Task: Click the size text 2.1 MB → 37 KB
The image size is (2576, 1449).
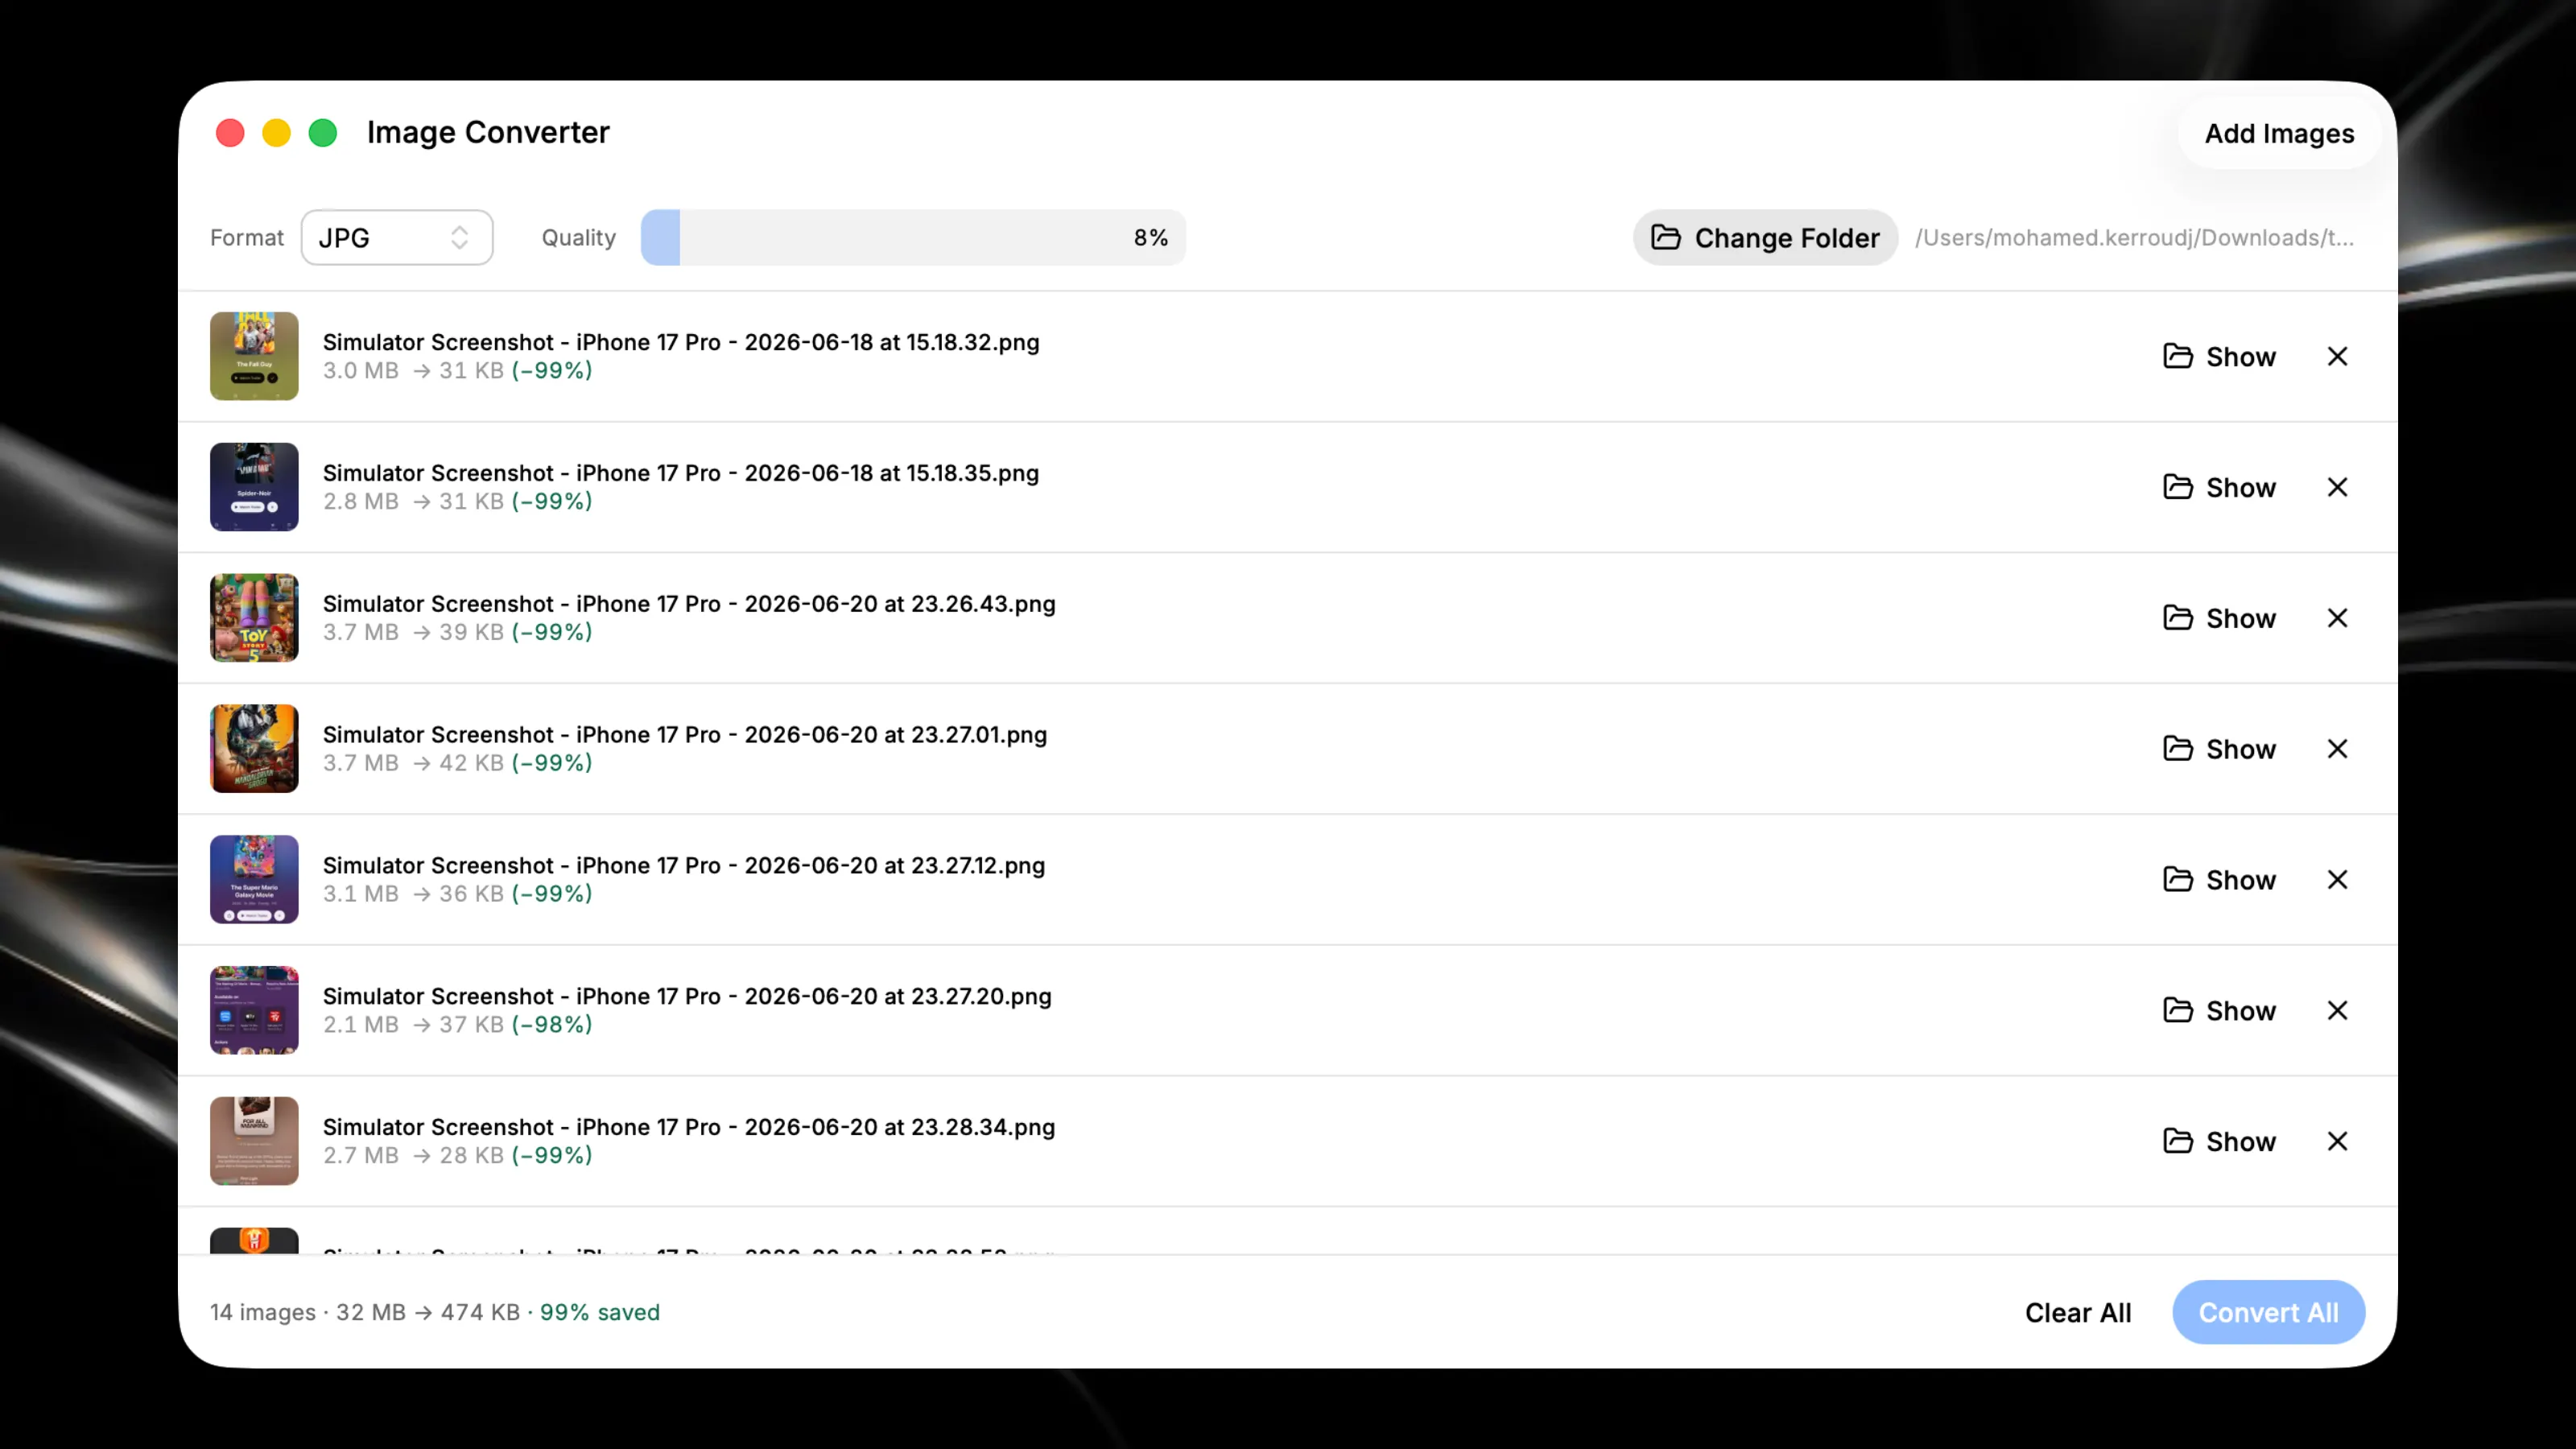Action: tap(413, 1026)
